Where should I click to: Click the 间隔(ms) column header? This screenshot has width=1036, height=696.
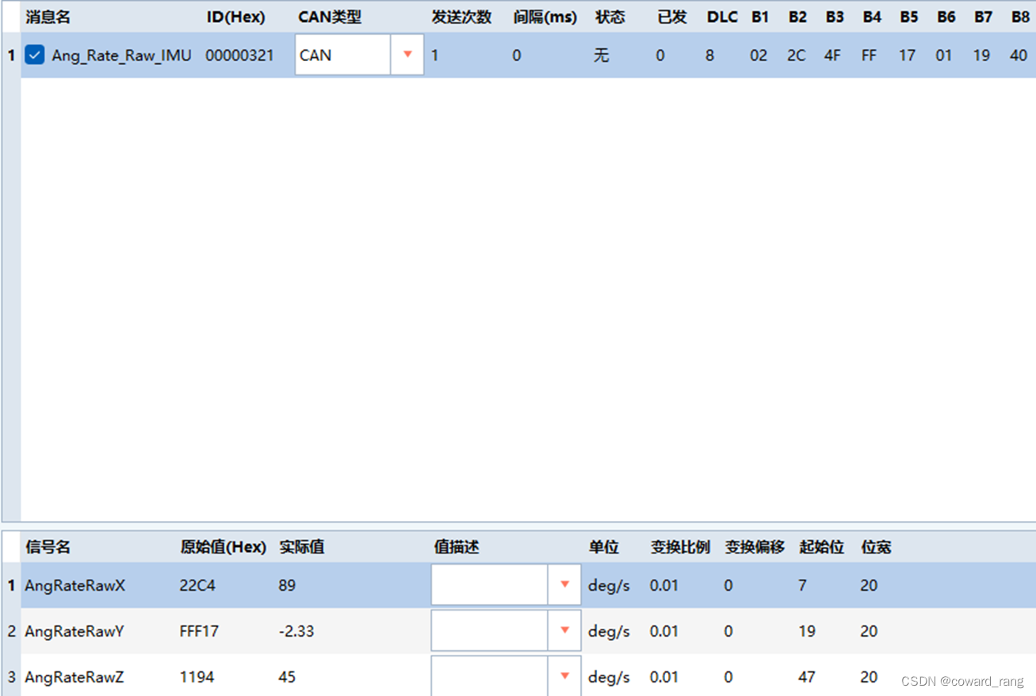[x=545, y=17]
